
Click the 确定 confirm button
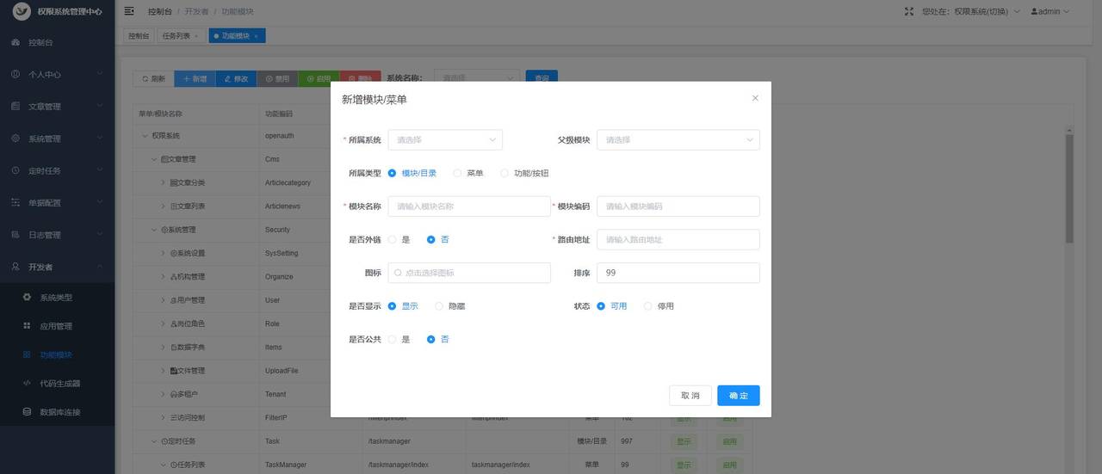point(739,396)
